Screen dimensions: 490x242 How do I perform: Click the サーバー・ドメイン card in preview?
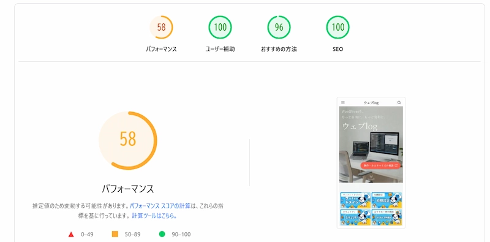[x=355, y=200]
